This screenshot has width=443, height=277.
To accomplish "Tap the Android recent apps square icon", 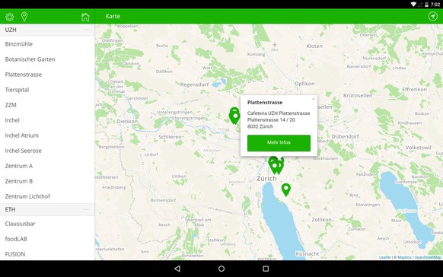I will (266, 269).
